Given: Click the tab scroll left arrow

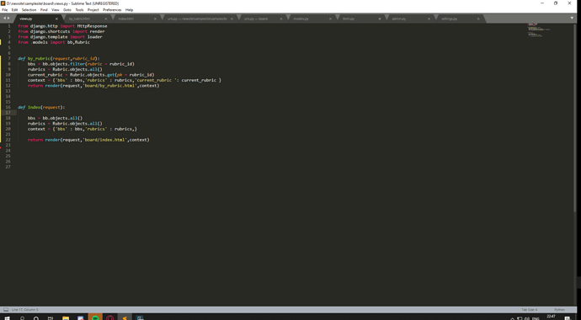Looking at the screenshot, I should (x=4, y=19).
